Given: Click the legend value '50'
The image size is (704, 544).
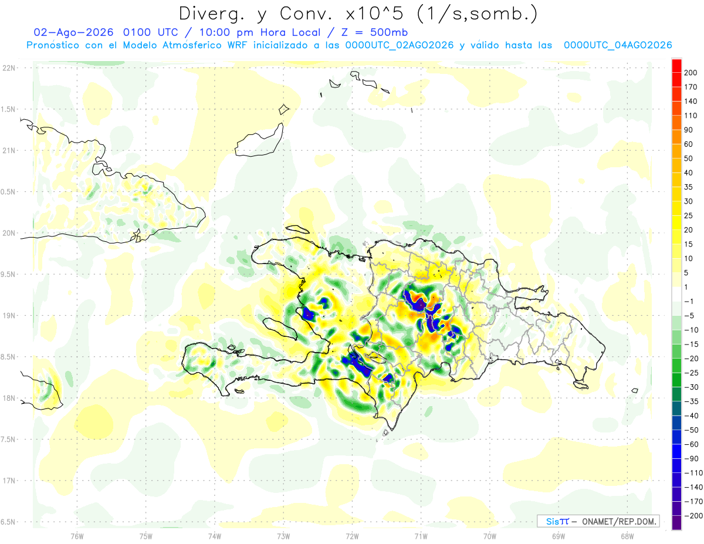Looking at the screenshot, I should pyautogui.click(x=689, y=158).
